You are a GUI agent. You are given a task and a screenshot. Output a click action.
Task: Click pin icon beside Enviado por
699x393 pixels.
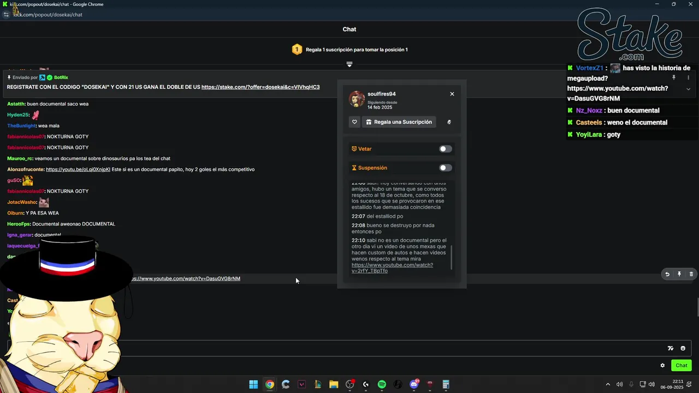click(x=9, y=78)
